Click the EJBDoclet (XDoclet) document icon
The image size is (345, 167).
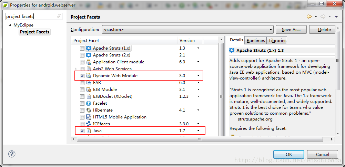(89, 96)
